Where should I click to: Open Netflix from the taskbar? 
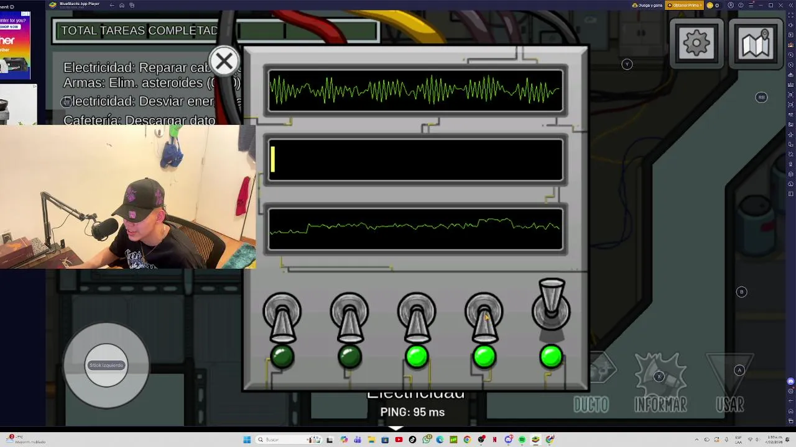[x=494, y=440]
